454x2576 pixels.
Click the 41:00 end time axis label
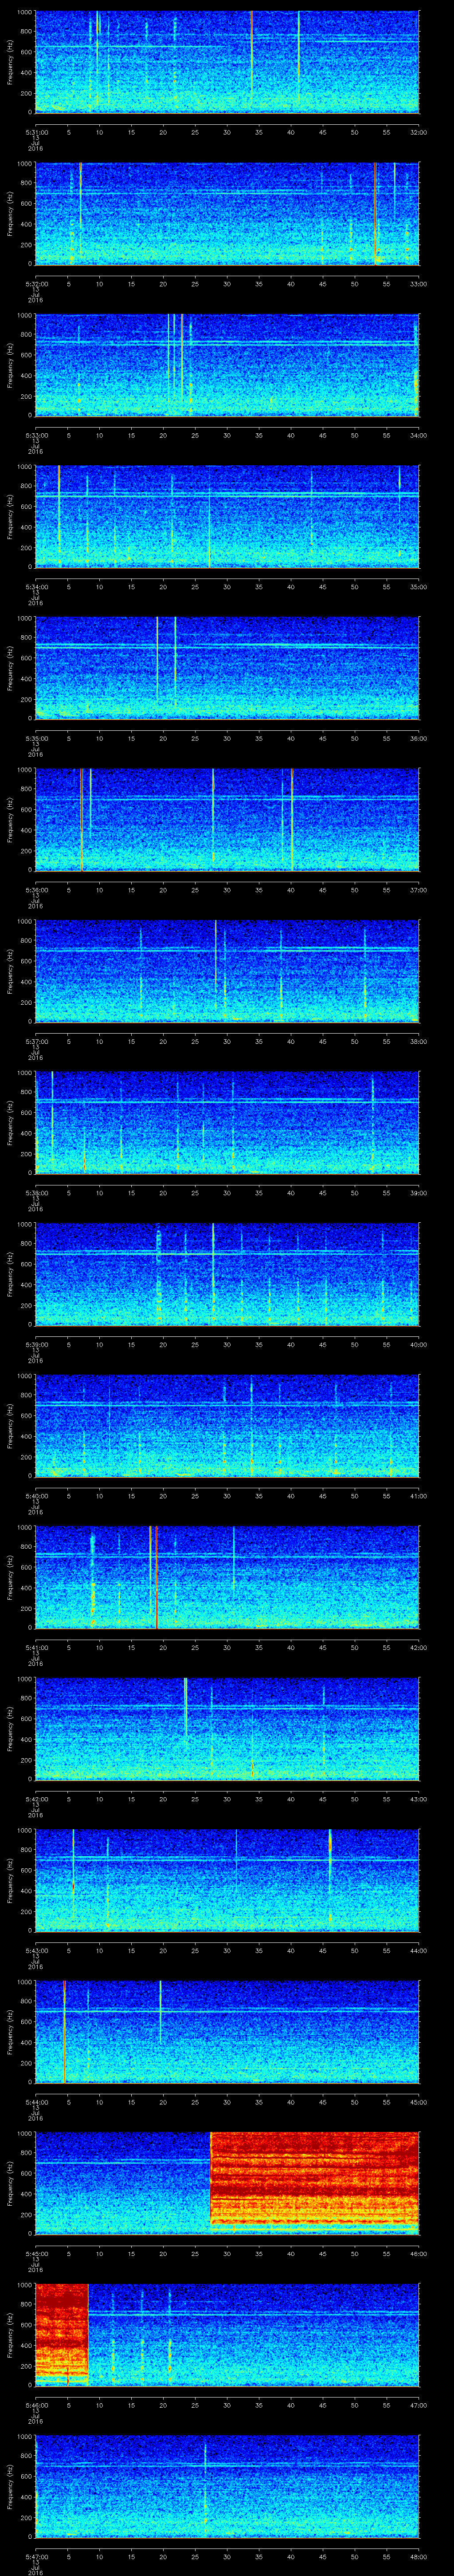(418, 1495)
